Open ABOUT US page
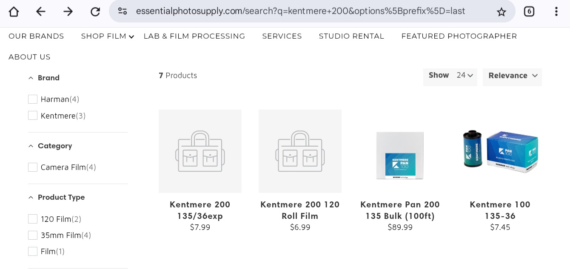This screenshot has height=272, width=570. tap(29, 57)
